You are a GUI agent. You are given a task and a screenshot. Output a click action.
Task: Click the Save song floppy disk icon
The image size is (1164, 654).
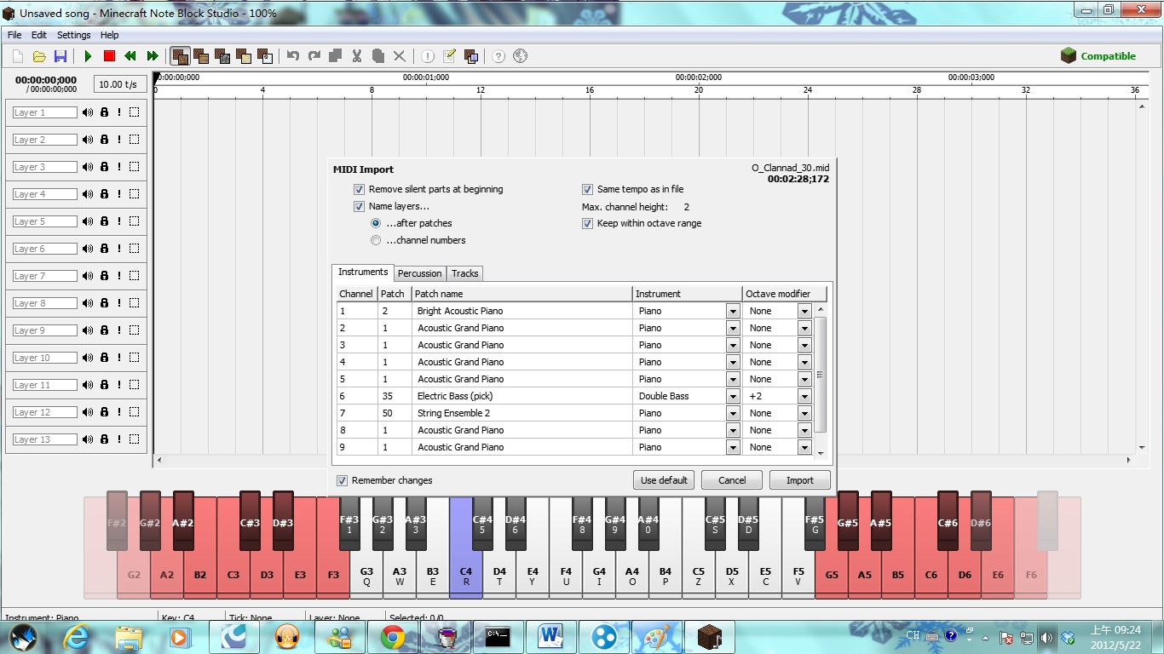tap(61, 56)
